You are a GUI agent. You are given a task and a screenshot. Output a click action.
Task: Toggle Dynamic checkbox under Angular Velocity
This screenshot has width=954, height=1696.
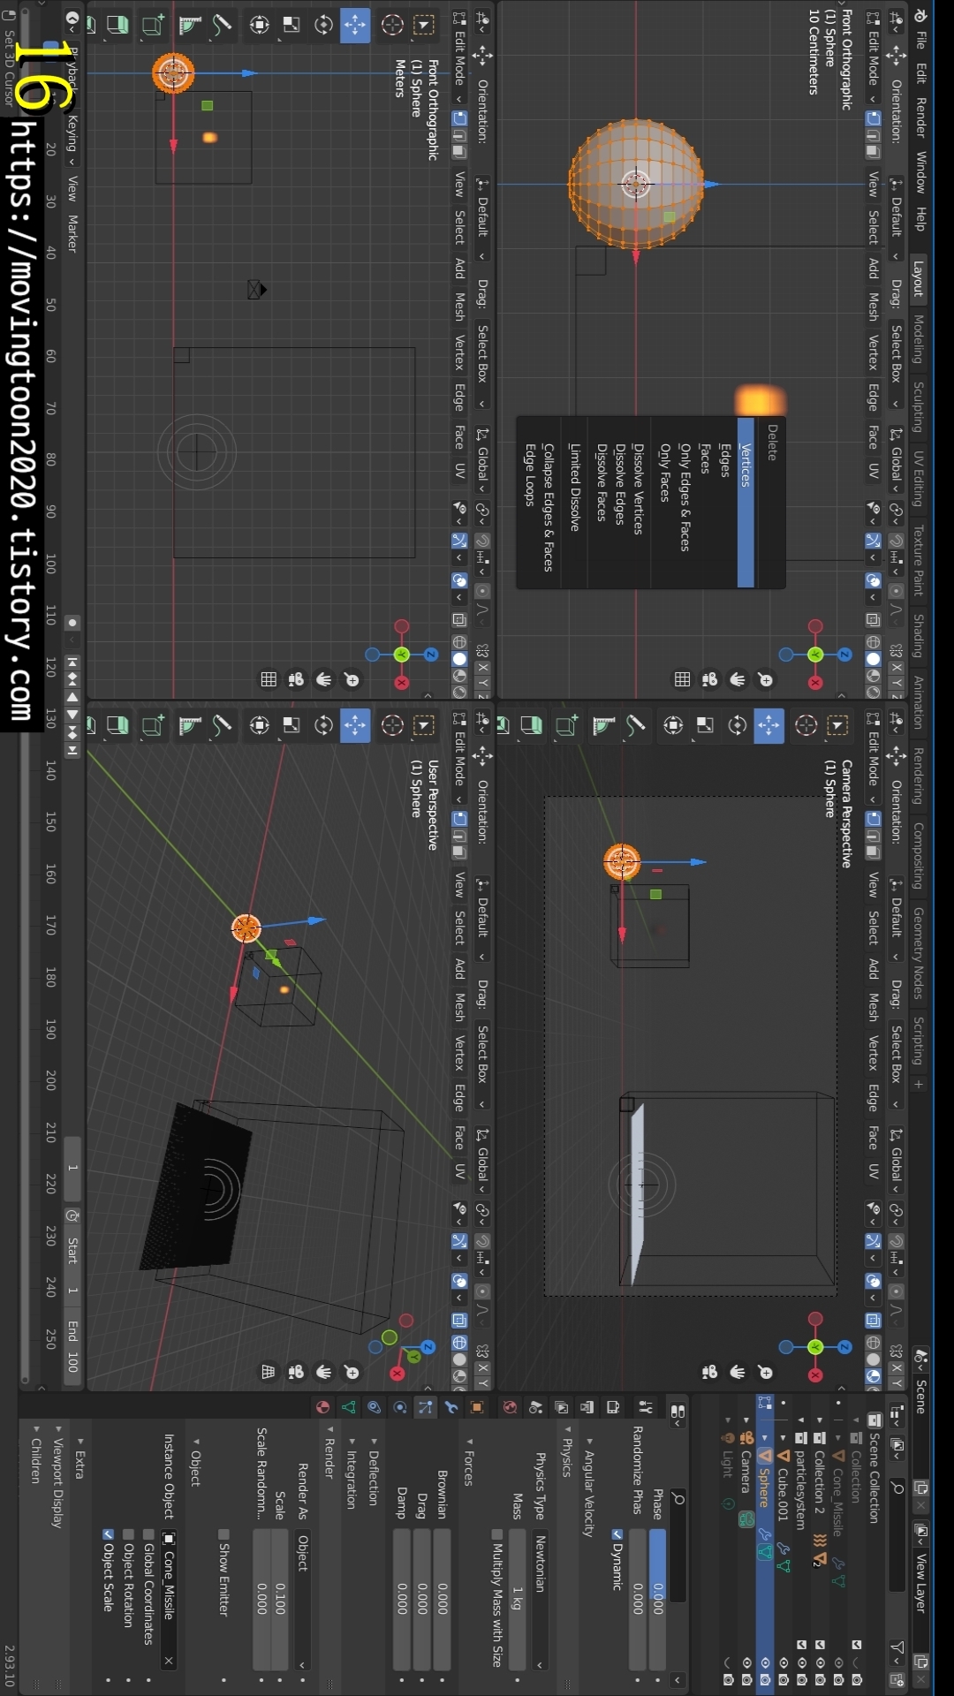(617, 1534)
